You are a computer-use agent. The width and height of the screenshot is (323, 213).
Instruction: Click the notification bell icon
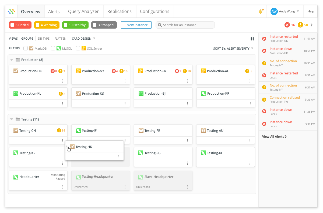click(x=260, y=12)
